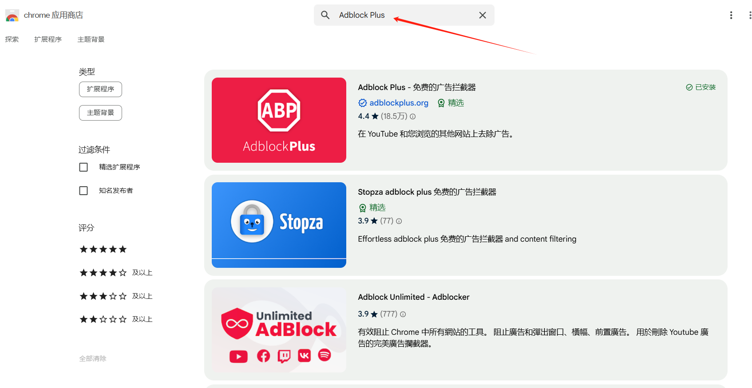Click the Stopza description text
Screen dimensions: 752x388
pos(467,239)
